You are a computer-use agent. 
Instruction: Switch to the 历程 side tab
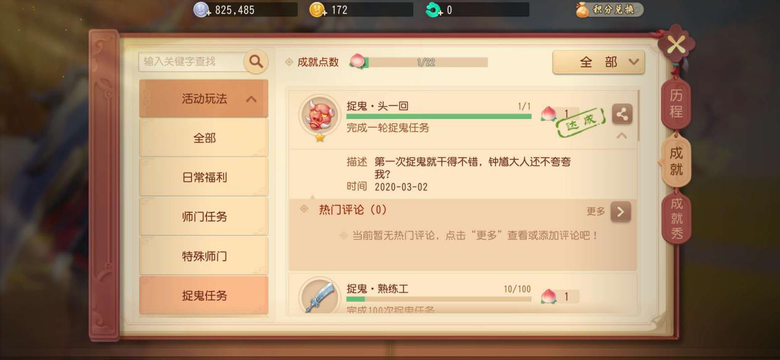[676, 104]
